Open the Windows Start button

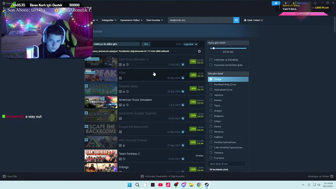[x=129, y=185]
